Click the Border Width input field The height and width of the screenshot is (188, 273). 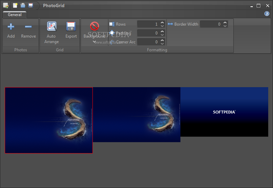pyautogui.click(x=211, y=24)
